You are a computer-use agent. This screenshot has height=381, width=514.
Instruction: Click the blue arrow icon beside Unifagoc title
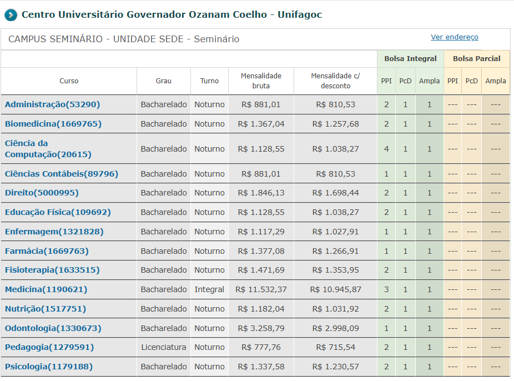(x=11, y=15)
